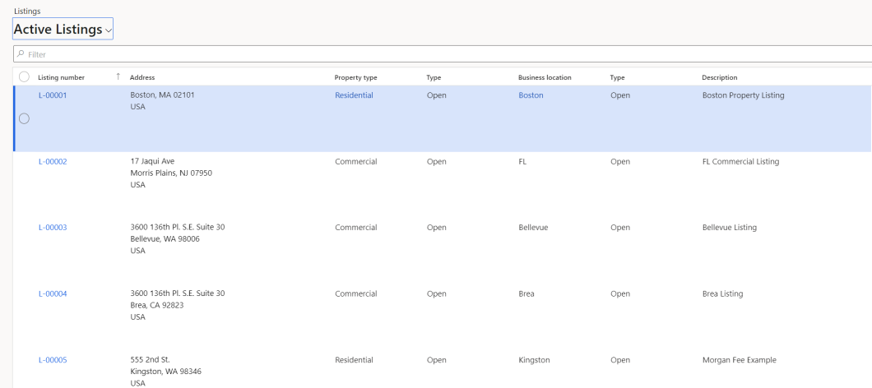This screenshot has width=872, height=388.
Task: Click the sort arrow beside Listing number
Action: click(118, 77)
